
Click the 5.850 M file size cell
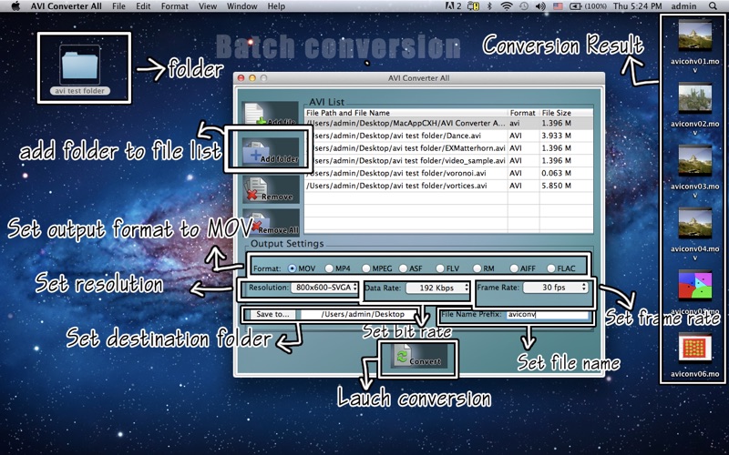pos(556,186)
